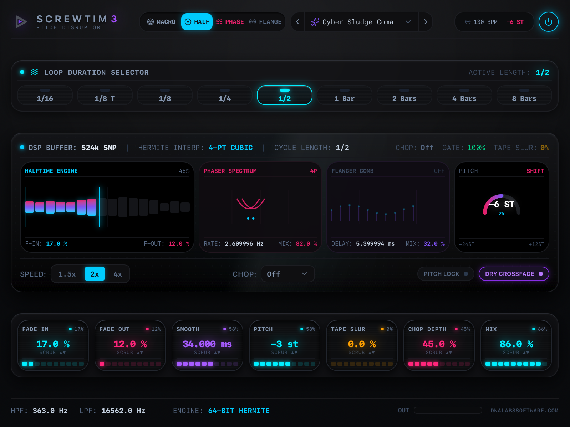Click the Flanger Comb display
570x427 pixels.
click(388, 207)
